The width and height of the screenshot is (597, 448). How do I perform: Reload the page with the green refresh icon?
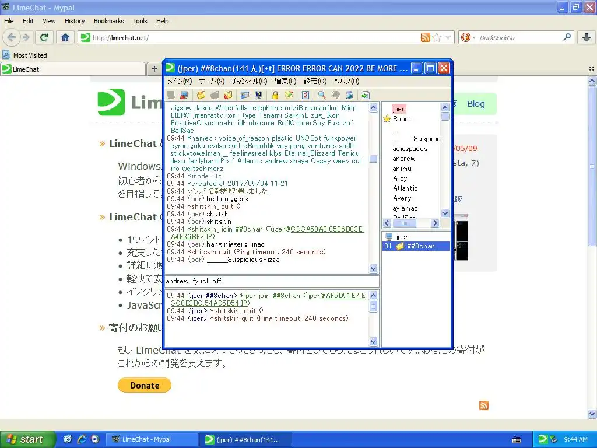pos(44,37)
